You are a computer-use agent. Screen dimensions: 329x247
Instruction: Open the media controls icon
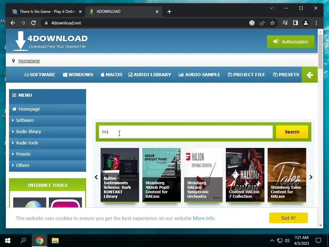pos(285,23)
